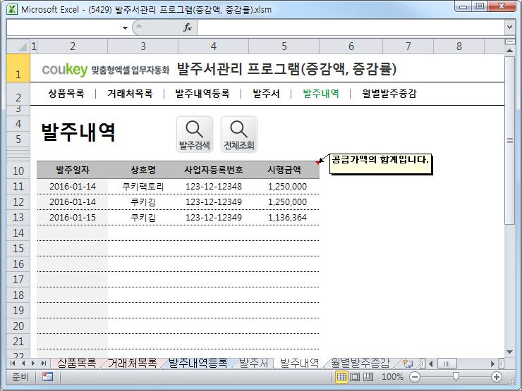The width and height of the screenshot is (522, 391).
Task: Click the Name Box field
Action: [x=63, y=27]
